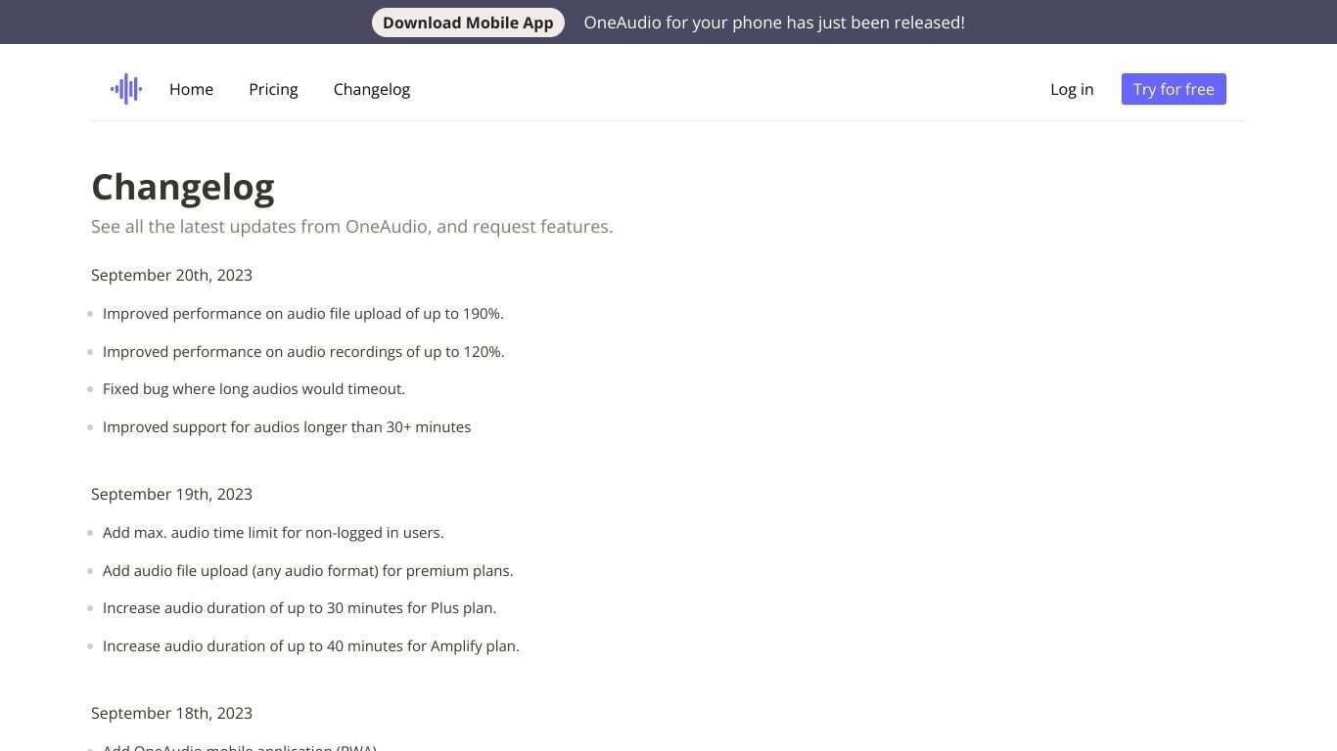1337x751 pixels.
Task: Click the Plus plan 30 minutes entry
Action: point(300,608)
